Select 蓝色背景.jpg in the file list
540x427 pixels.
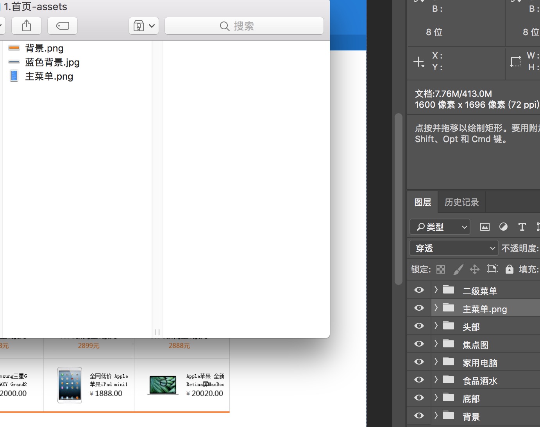pos(52,62)
